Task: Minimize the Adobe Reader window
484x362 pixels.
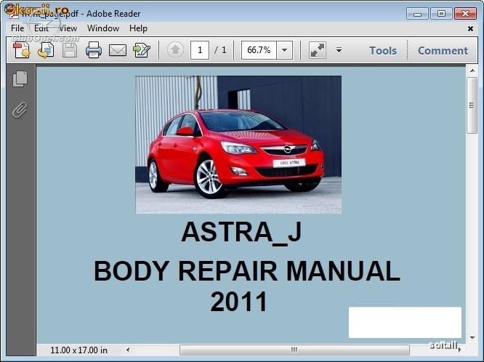Action: (417, 14)
